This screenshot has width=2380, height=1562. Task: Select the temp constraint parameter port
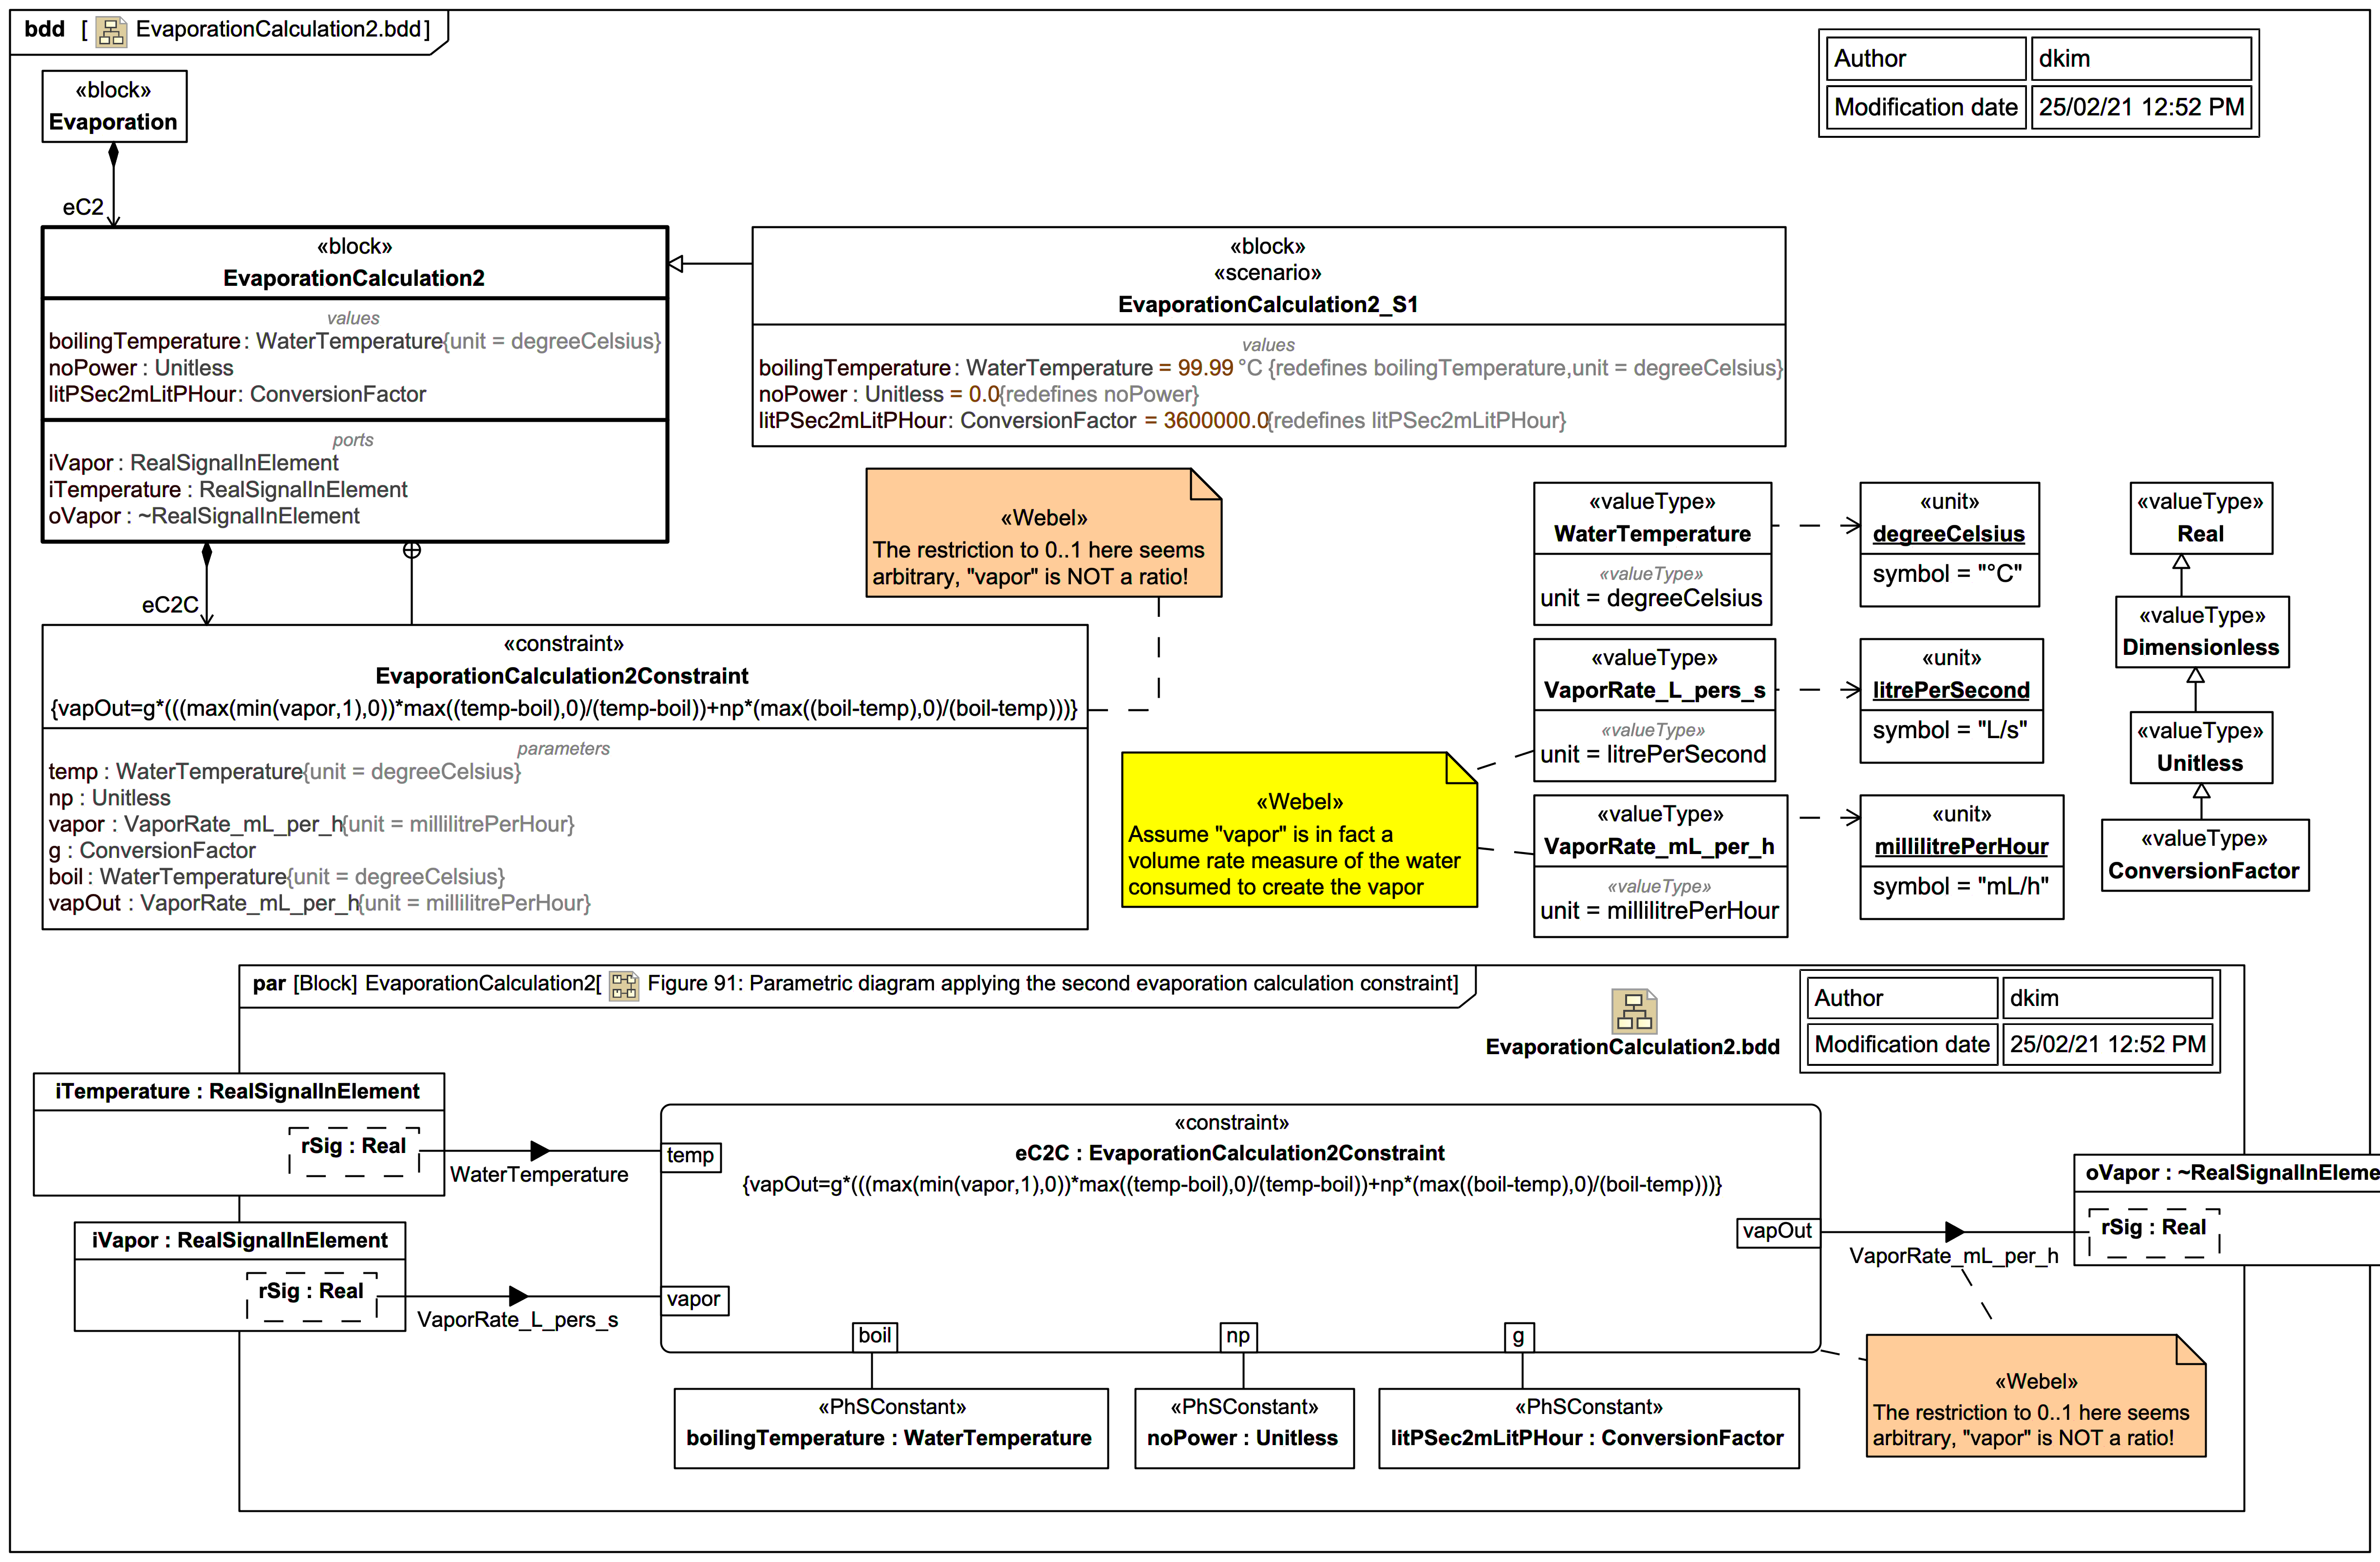click(690, 1156)
